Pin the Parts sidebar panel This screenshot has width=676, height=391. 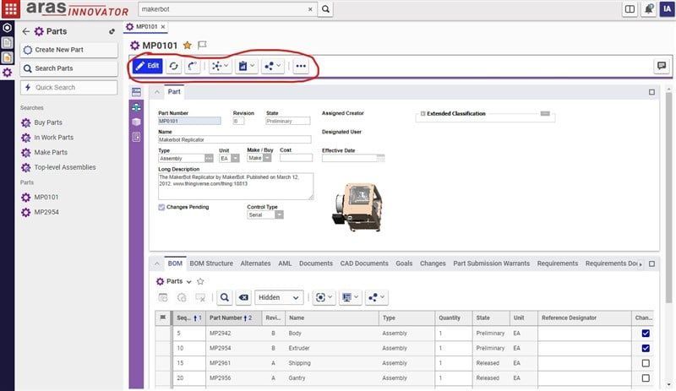[112, 31]
